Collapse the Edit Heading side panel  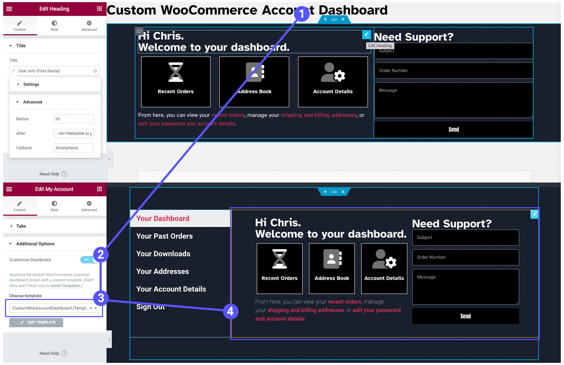tap(109, 159)
